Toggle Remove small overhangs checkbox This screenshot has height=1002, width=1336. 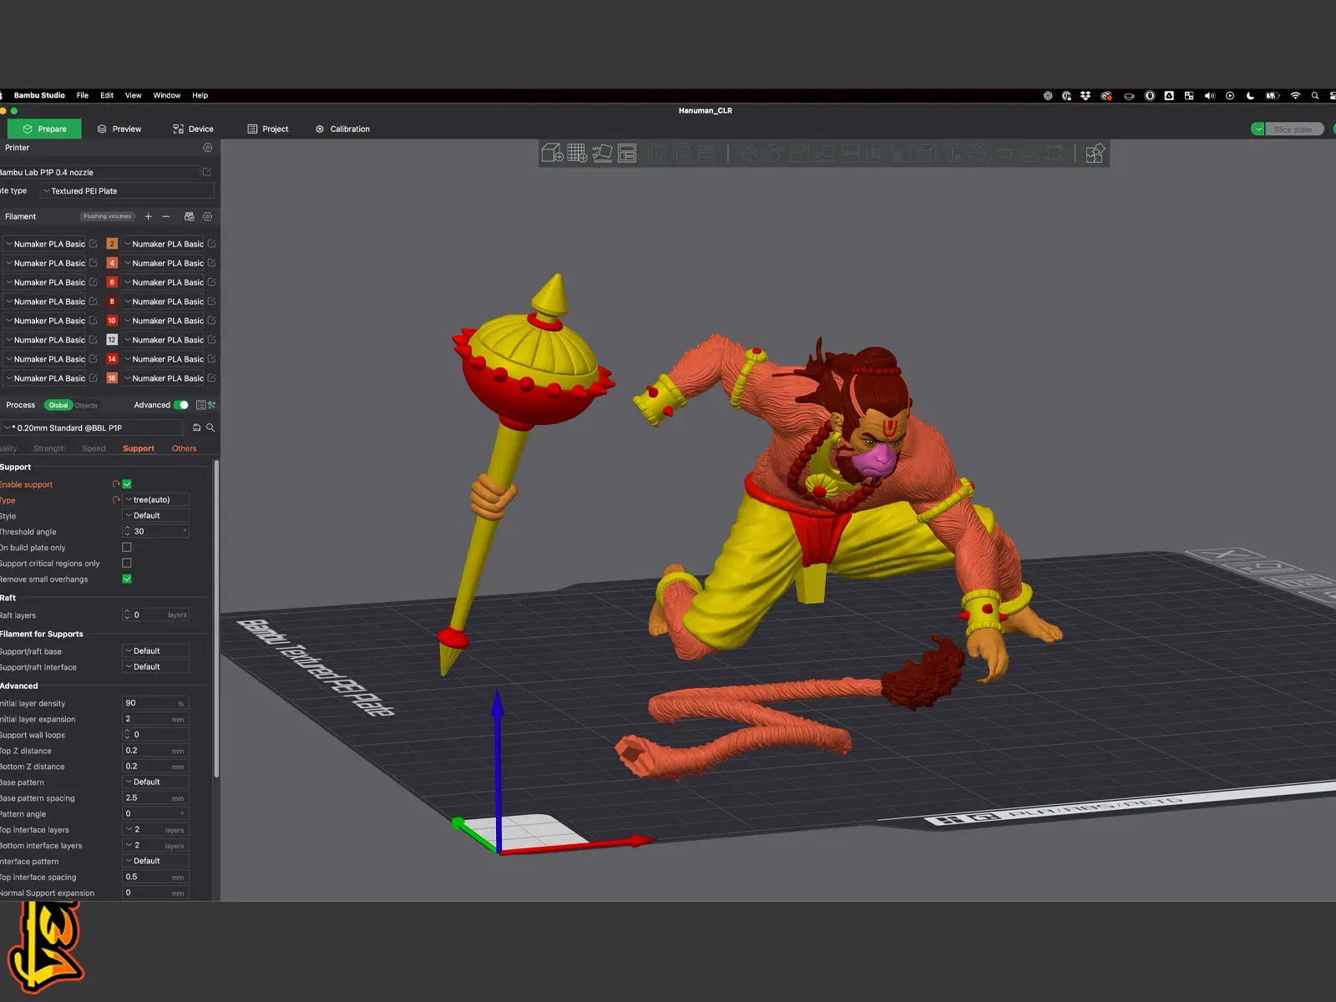tap(127, 579)
